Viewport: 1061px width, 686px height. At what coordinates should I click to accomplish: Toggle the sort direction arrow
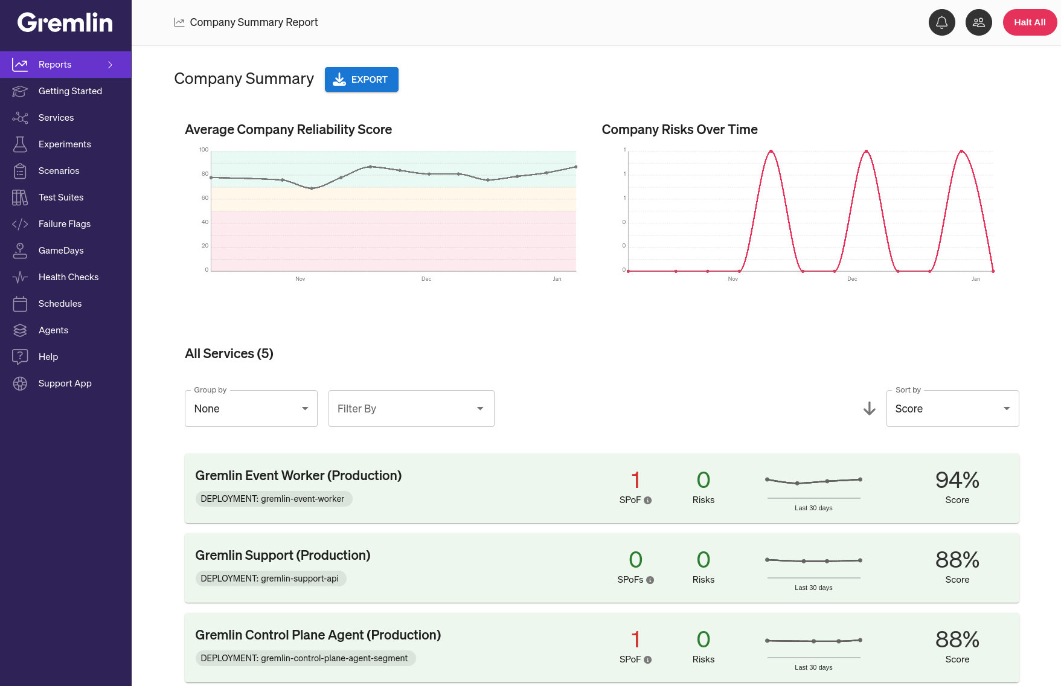tap(869, 408)
